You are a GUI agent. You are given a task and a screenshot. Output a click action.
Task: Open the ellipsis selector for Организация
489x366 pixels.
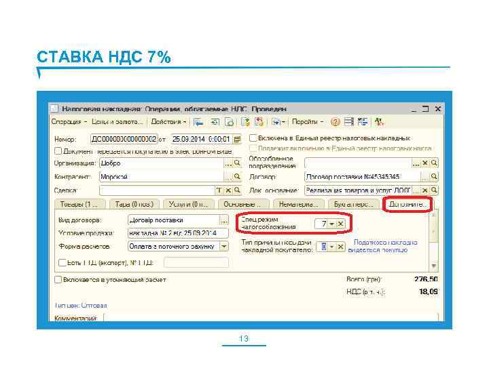point(228,163)
